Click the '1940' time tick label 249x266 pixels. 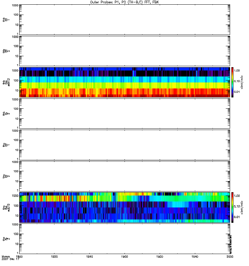(195, 256)
